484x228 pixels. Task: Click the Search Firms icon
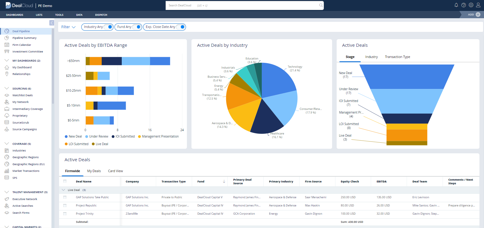coord(7,213)
